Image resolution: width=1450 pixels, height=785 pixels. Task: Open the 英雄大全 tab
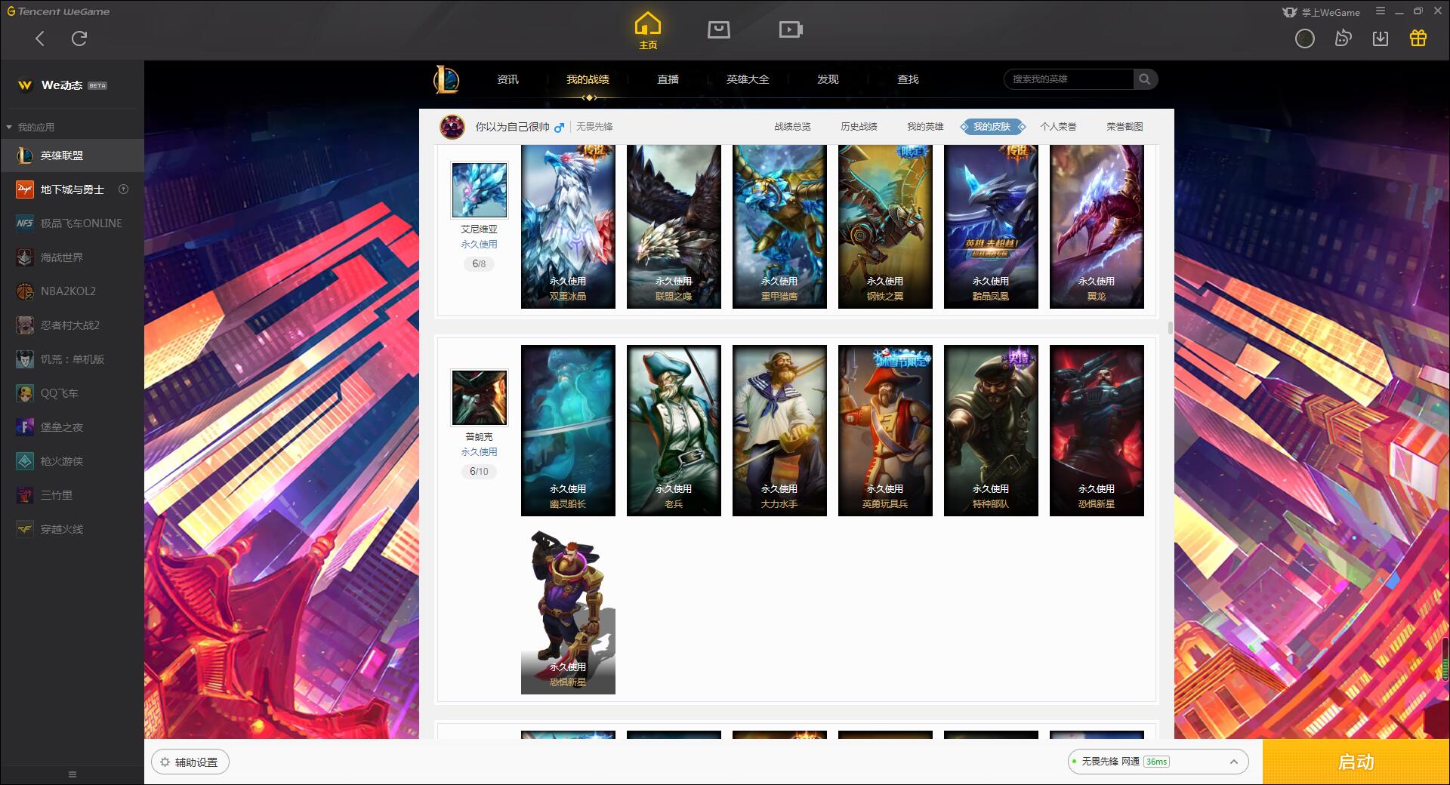(748, 79)
